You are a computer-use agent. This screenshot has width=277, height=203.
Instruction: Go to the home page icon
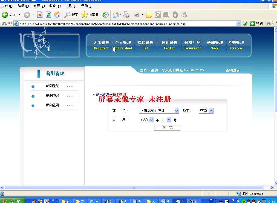click(57, 15)
